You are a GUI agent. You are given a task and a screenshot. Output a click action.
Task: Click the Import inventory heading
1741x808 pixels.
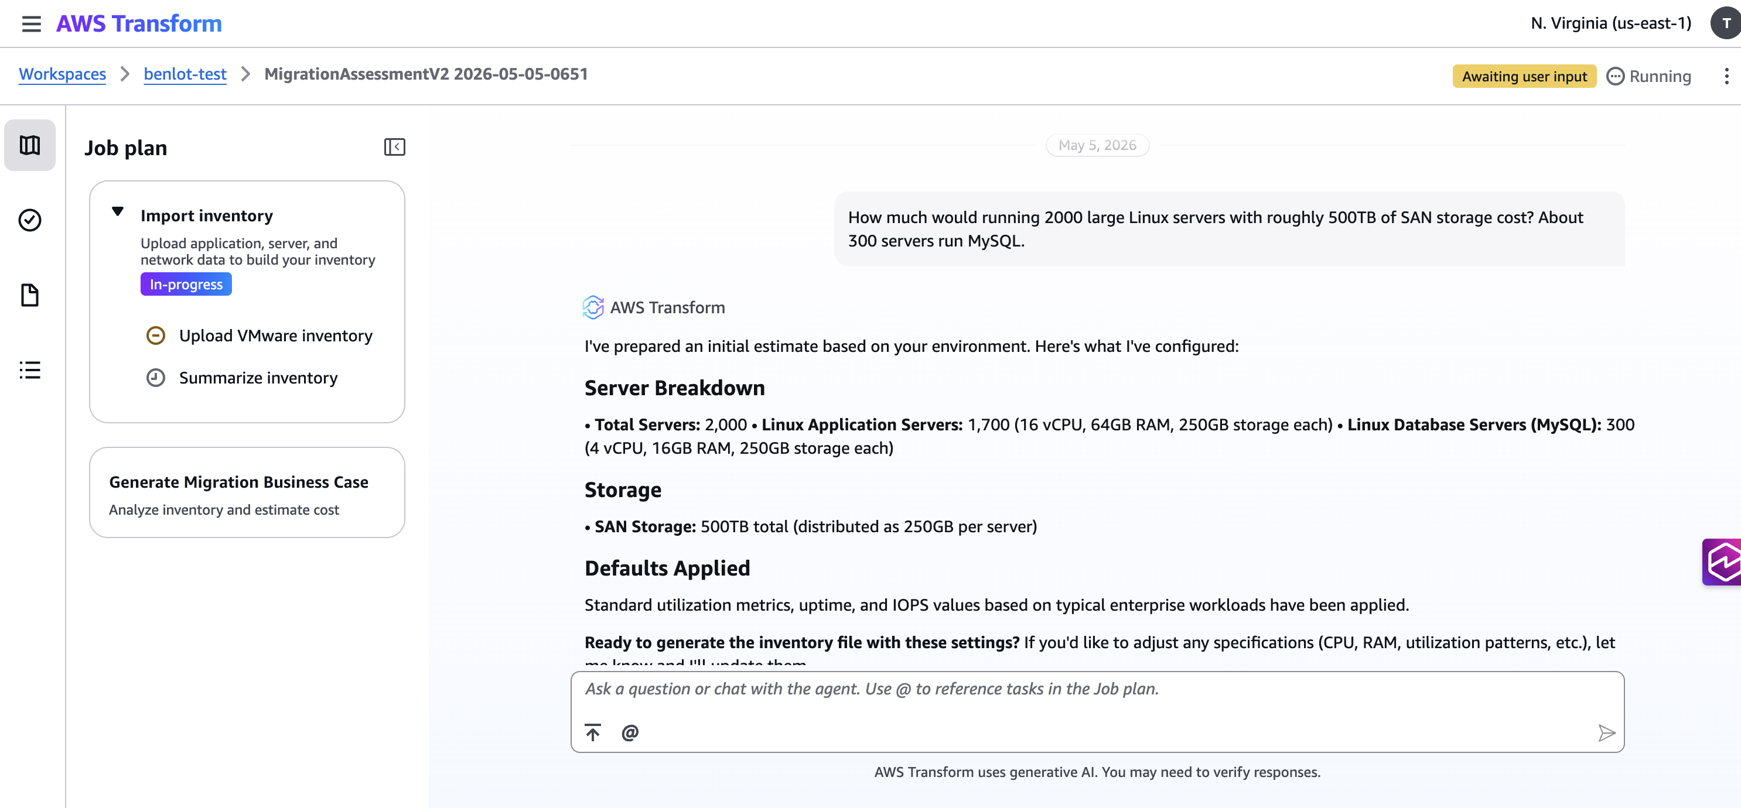(207, 215)
